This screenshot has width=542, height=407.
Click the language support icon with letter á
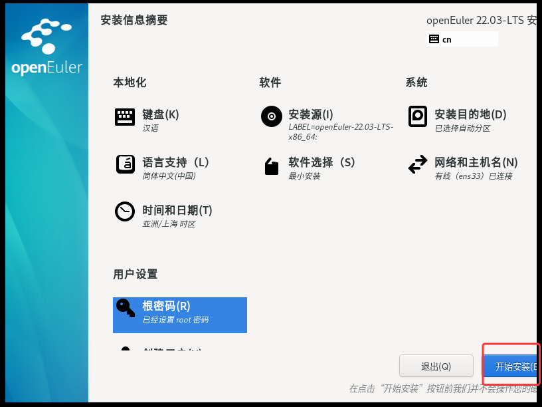(125, 164)
